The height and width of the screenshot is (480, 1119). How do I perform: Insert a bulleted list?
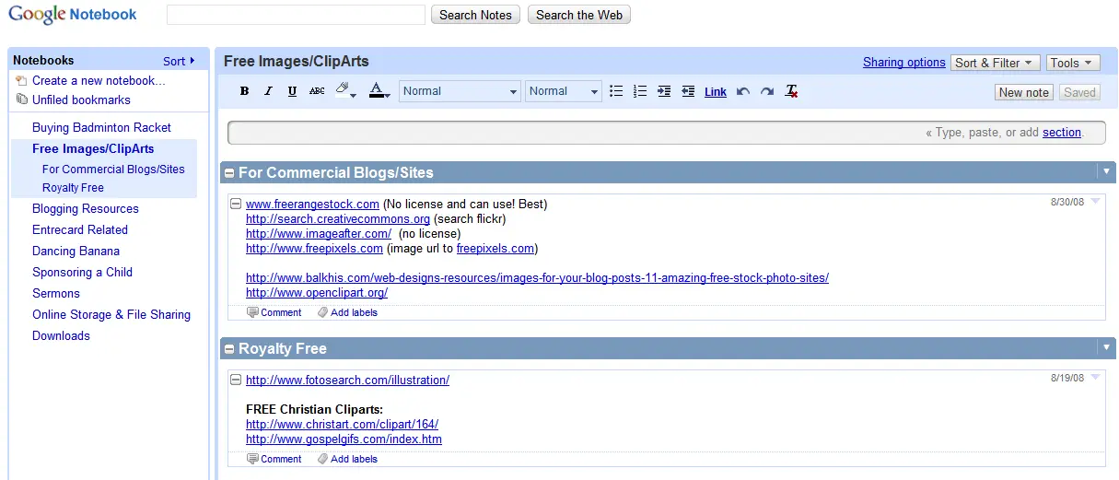point(616,91)
